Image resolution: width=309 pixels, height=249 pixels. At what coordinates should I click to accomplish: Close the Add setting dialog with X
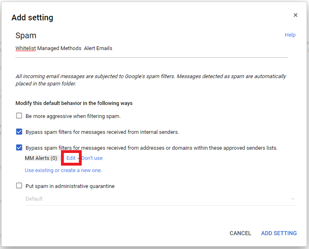coord(296,15)
